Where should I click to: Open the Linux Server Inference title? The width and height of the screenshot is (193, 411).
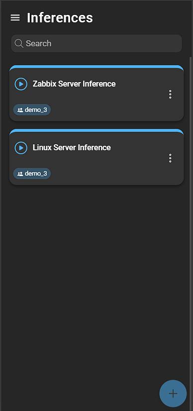coord(72,148)
